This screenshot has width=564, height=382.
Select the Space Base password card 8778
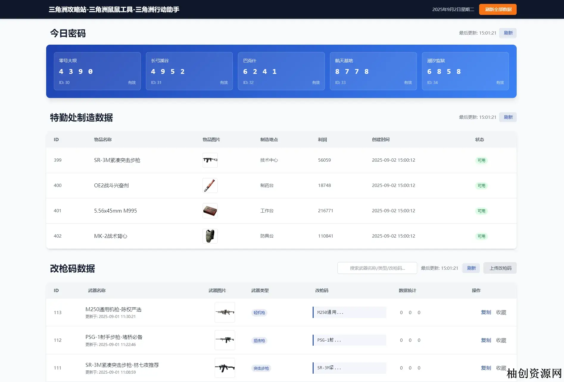point(373,71)
